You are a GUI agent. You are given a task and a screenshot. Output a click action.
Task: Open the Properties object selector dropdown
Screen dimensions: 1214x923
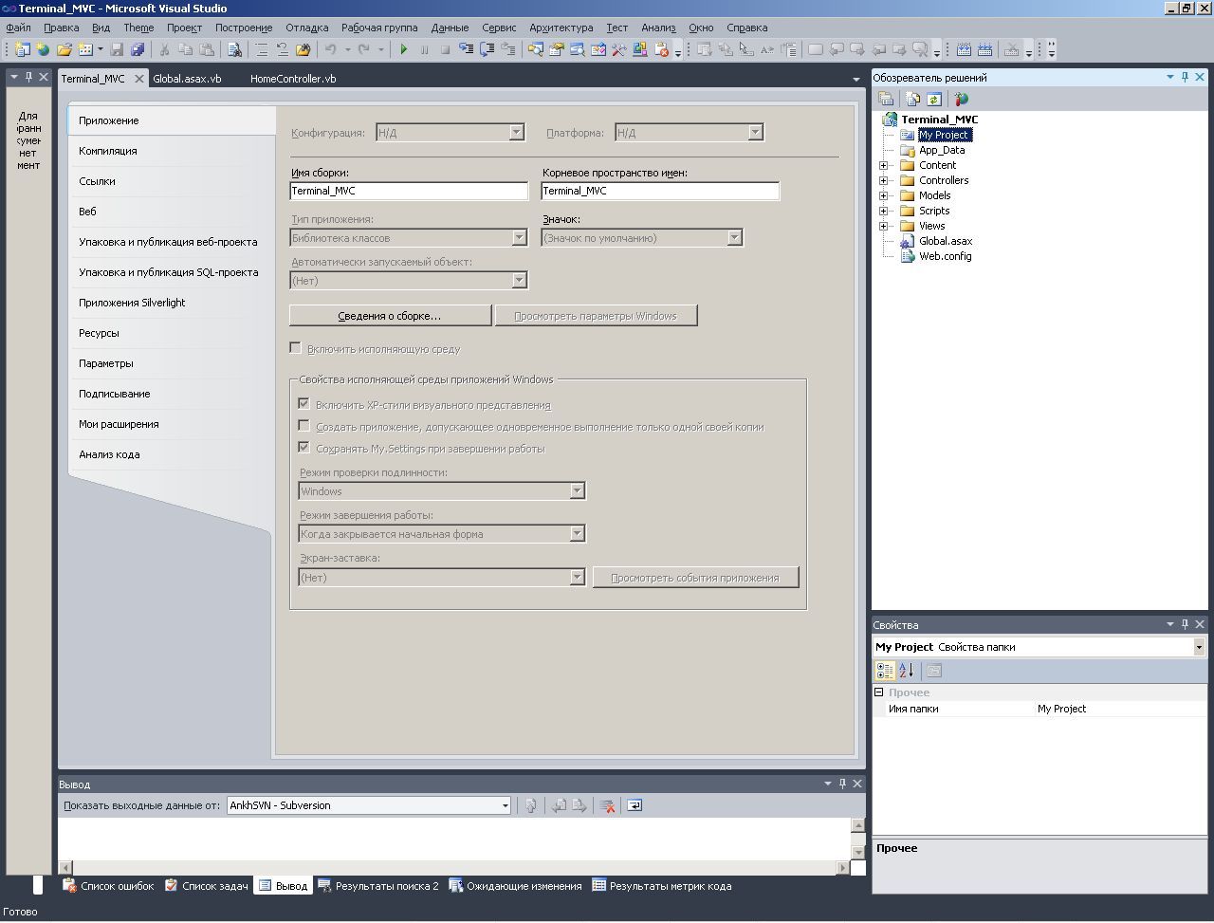1199,647
